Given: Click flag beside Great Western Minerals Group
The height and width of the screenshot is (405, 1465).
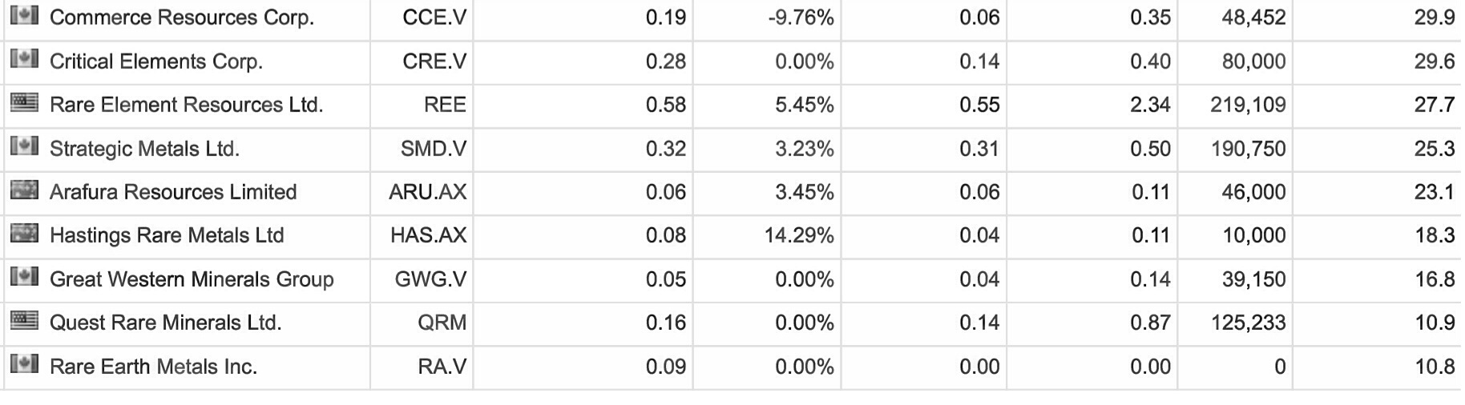Looking at the screenshot, I should coord(24,277).
